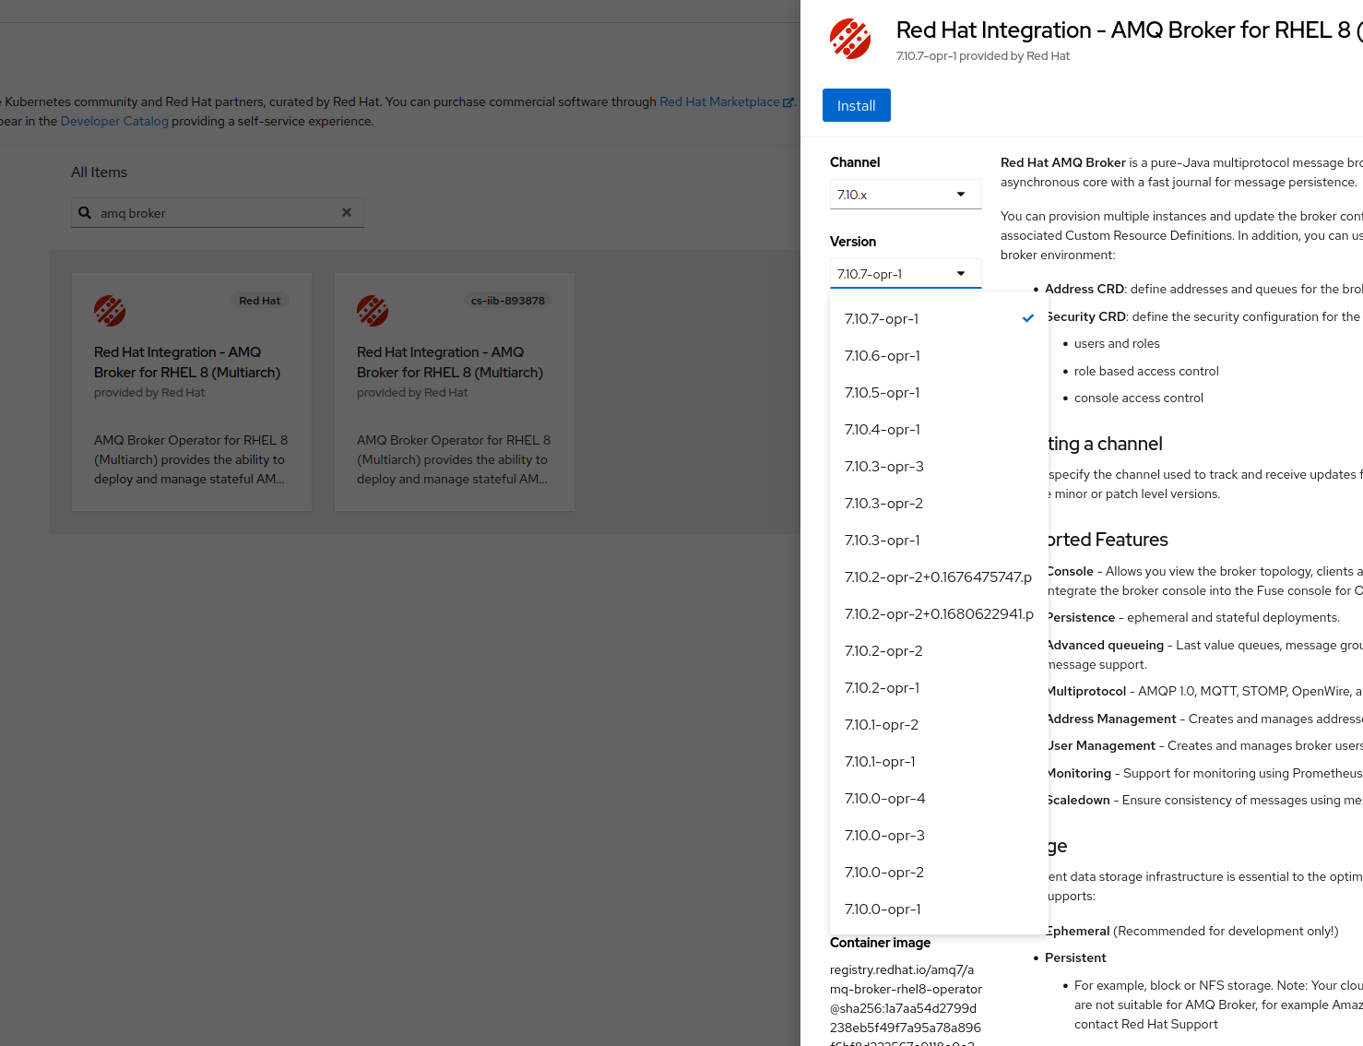Click the logo on the card badged cs-iib-893878
The width and height of the screenshot is (1363, 1046).
pyautogui.click(x=373, y=311)
